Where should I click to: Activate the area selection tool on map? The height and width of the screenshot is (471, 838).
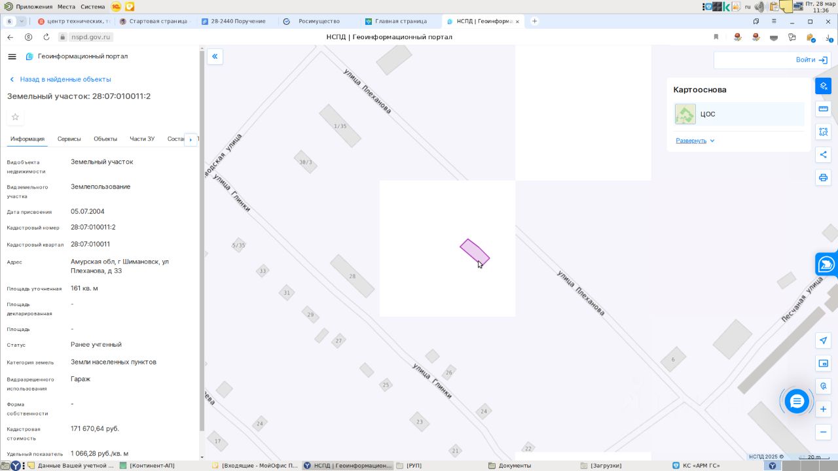point(824,131)
